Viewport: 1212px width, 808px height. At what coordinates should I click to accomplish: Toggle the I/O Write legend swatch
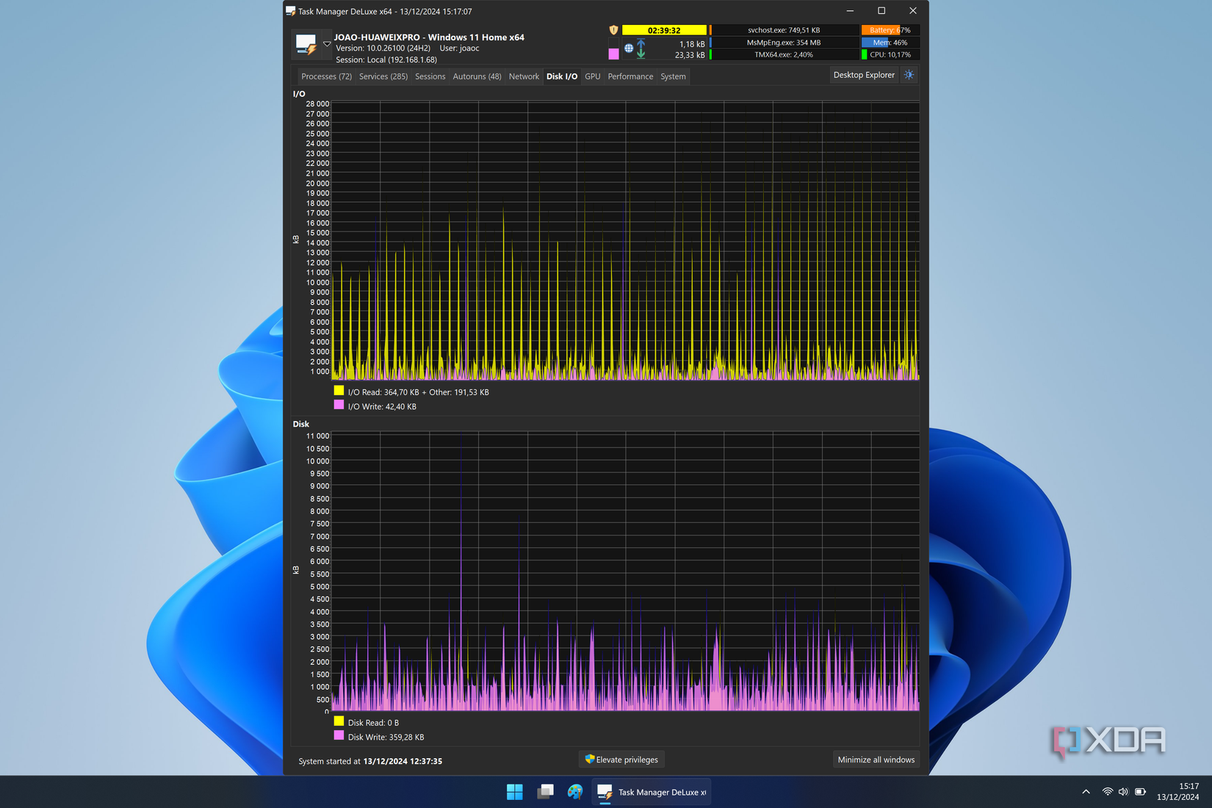pyautogui.click(x=339, y=404)
